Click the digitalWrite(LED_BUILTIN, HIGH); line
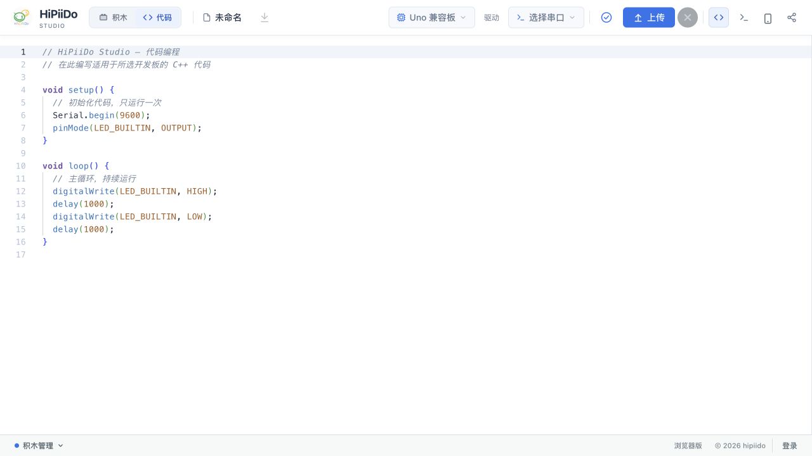Viewport: 812px width, 456px height. click(135, 191)
